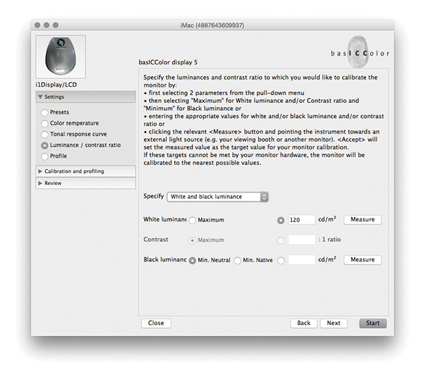Click the iMac (4887643609937) window title
Image resolution: width=425 pixels, height=378 pixels.
point(212,25)
